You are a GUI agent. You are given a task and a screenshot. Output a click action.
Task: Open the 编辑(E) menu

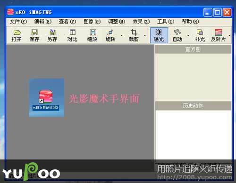43,22
